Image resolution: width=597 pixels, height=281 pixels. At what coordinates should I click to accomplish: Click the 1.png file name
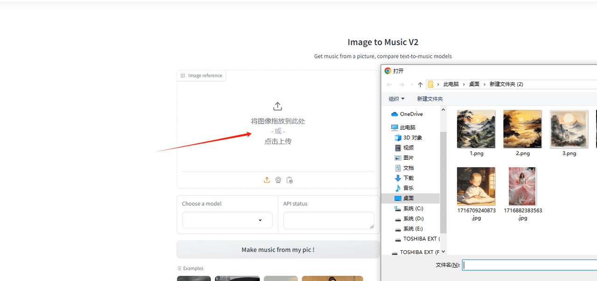pos(476,154)
